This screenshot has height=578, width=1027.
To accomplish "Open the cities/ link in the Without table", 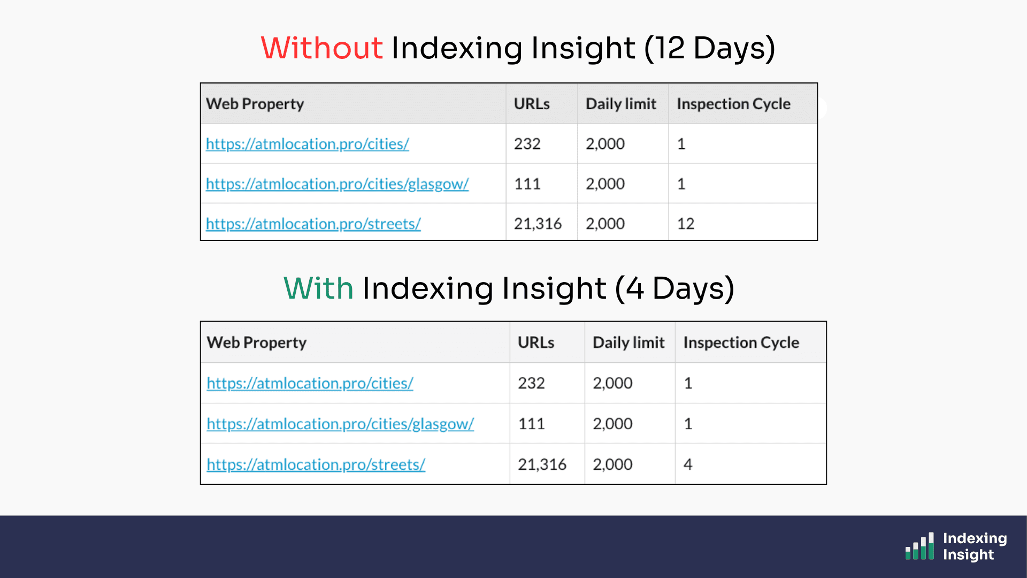I will coord(307,144).
